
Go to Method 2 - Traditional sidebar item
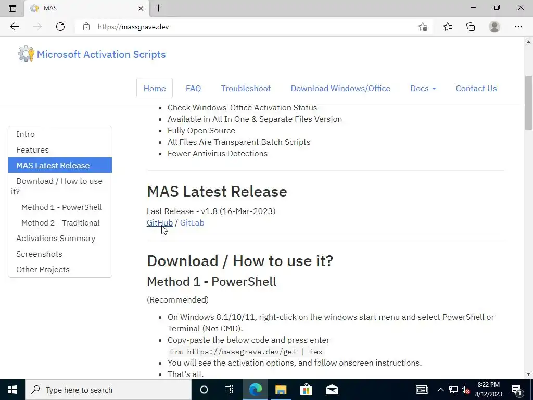coord(60,223)
